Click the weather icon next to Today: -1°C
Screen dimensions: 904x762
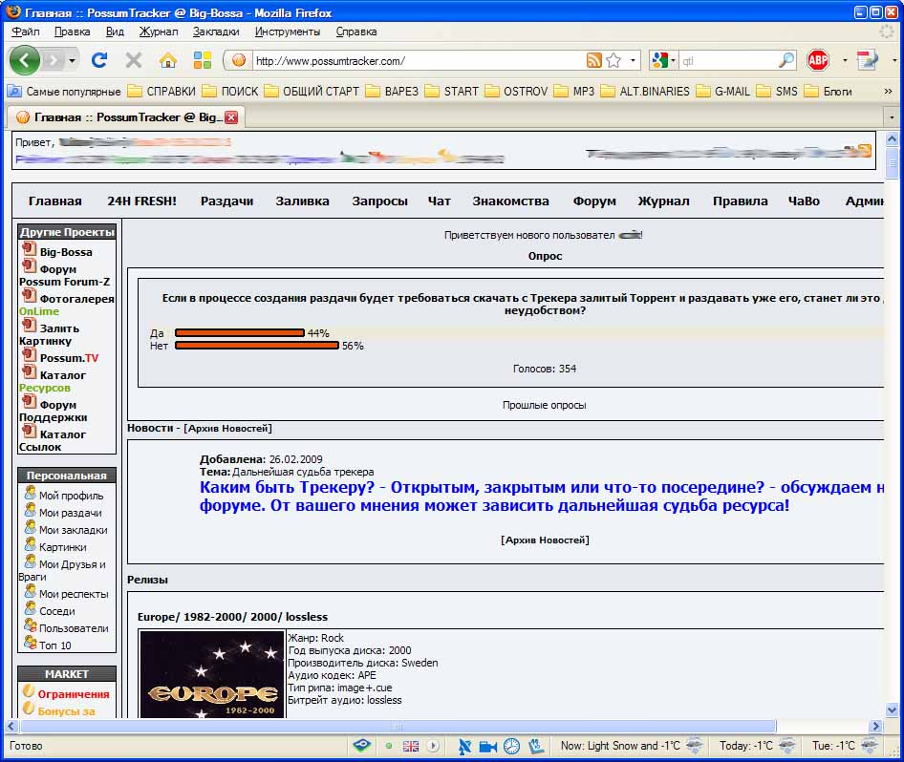[x=787, y=746]
